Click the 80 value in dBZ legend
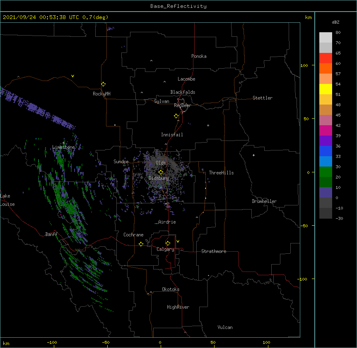Viewport: 357px width, 348px height. [338, 33]
